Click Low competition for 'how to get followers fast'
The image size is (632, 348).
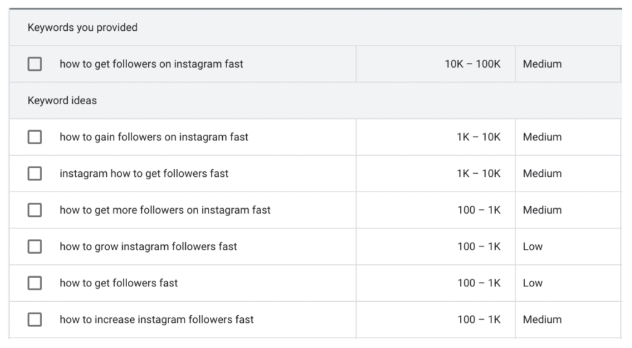tap(533, 283)
